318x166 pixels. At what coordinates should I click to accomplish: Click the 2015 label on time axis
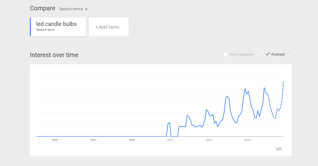247,140
